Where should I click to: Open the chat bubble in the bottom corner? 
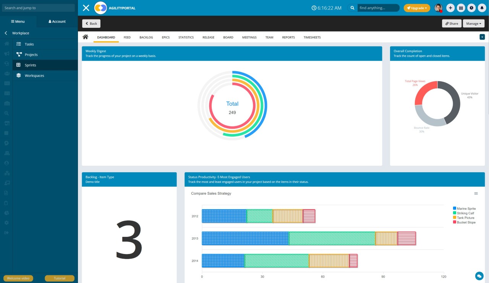(479, 276)
